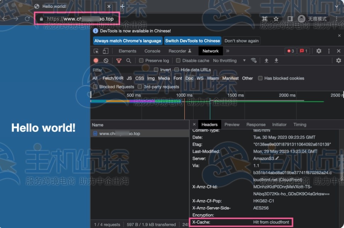Open the Response tab of request

click(256, 125)
